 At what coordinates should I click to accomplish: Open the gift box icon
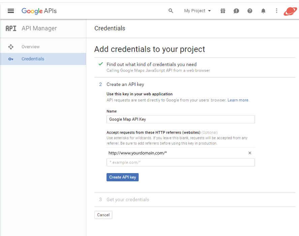(223, 11)
